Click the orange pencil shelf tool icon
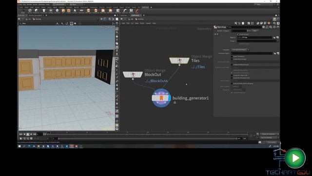Image resolution: width=312 pixels, height=176 pixels. coord(137,11)
